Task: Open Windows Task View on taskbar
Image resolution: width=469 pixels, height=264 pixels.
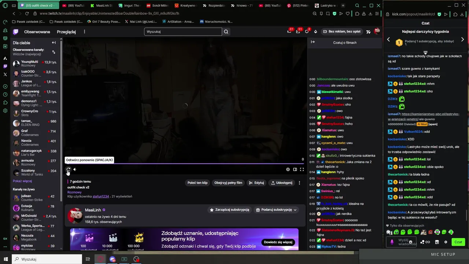Action: 88,259
